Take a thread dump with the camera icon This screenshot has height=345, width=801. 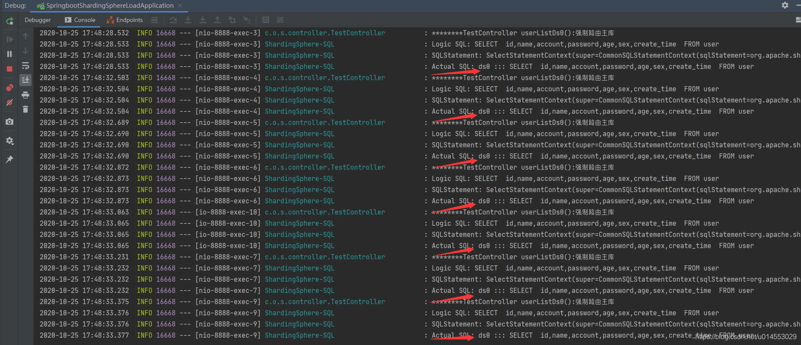pos(9,122)
